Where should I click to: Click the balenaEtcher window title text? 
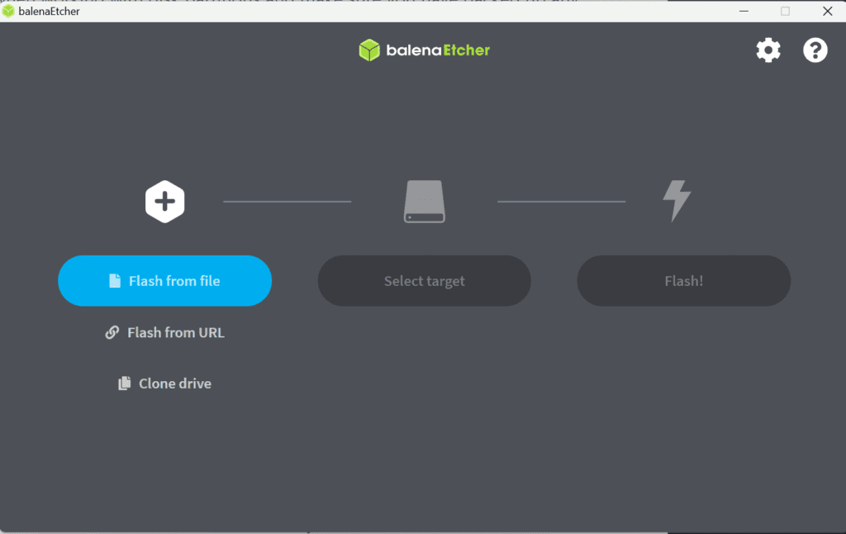coord(49,11)
